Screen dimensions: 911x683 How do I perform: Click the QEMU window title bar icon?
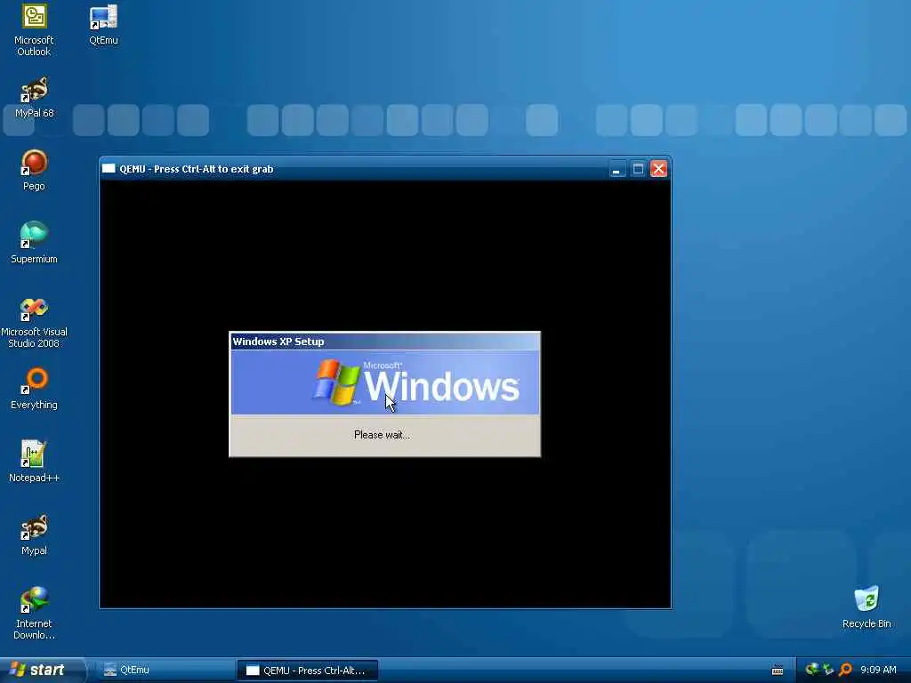point(109,168)
